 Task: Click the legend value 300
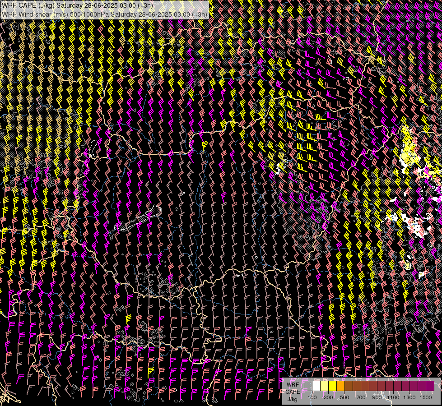[328, 397]
